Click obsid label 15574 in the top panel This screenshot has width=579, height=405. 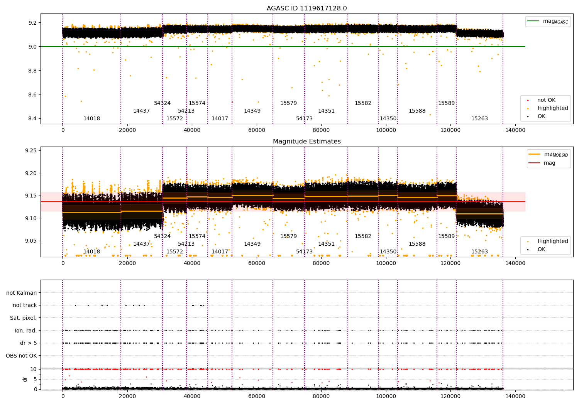(197, 103)
